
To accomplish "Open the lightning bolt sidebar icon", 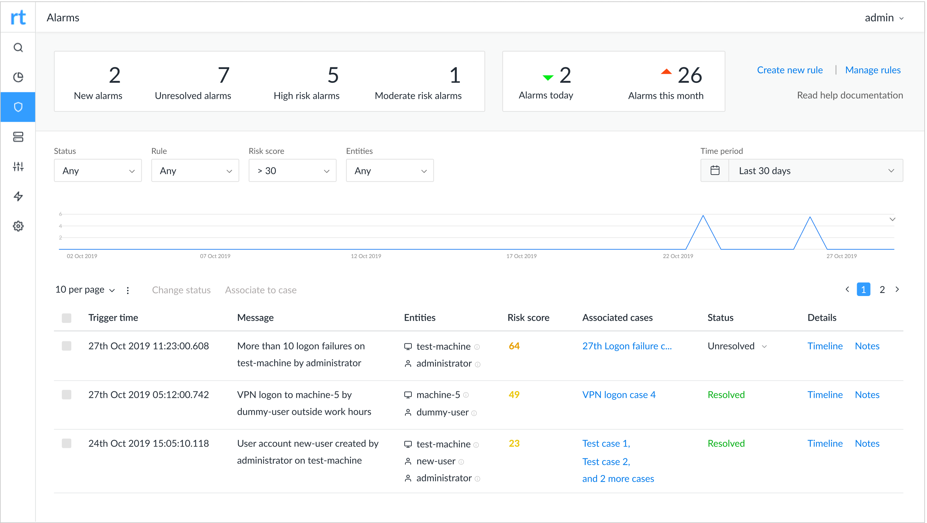I will pyautogui.click(x=18, y=196).
